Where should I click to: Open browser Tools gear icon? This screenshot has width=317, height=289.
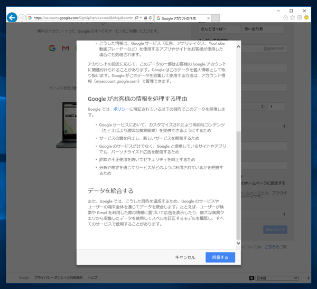pyautogui.click(x=300, y=17)
